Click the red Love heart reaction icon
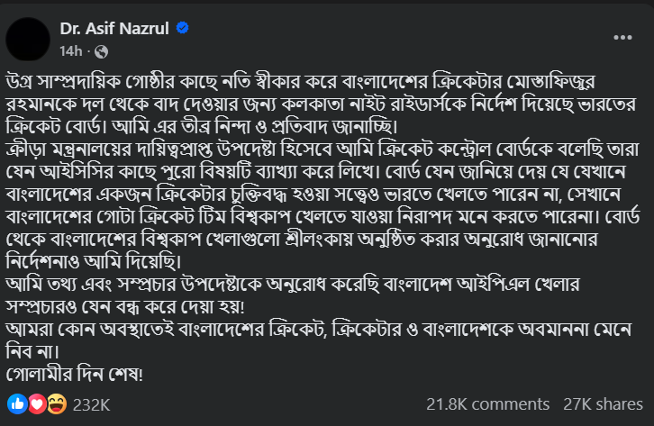The width and height of the screenshot is (654, 426). click(x=34, y=405)
